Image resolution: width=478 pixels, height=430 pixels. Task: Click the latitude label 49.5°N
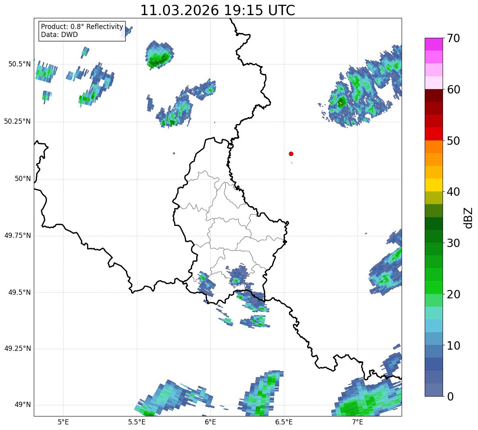tap(19, 292)
